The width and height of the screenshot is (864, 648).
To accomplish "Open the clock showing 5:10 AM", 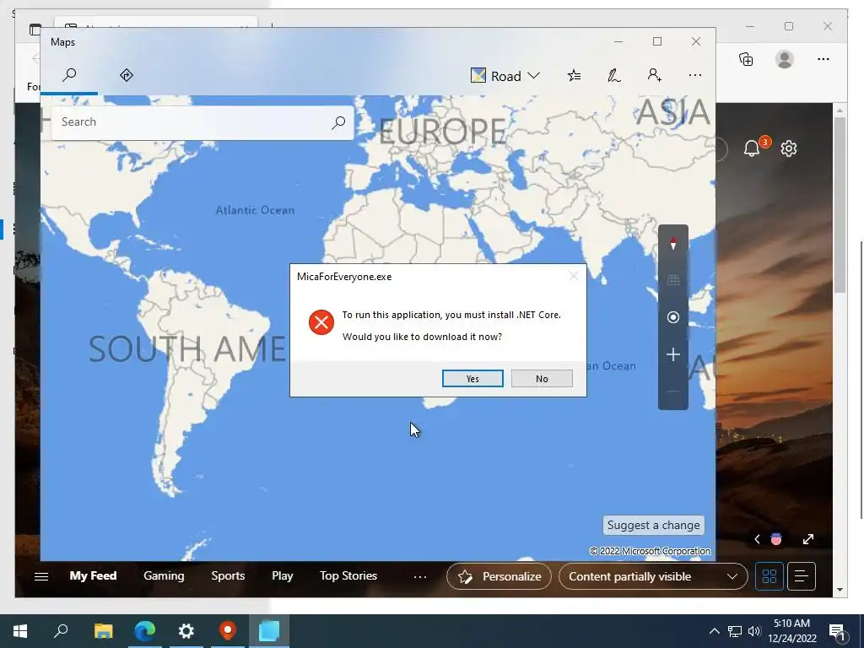I will click(791, 631).
